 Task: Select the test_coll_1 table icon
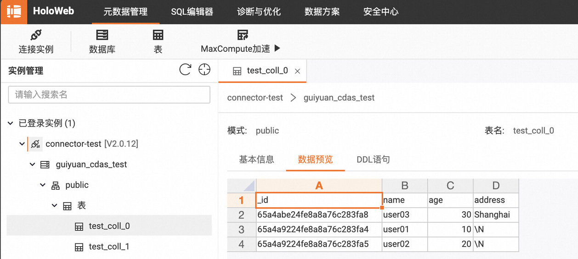(x=79, y=247)
